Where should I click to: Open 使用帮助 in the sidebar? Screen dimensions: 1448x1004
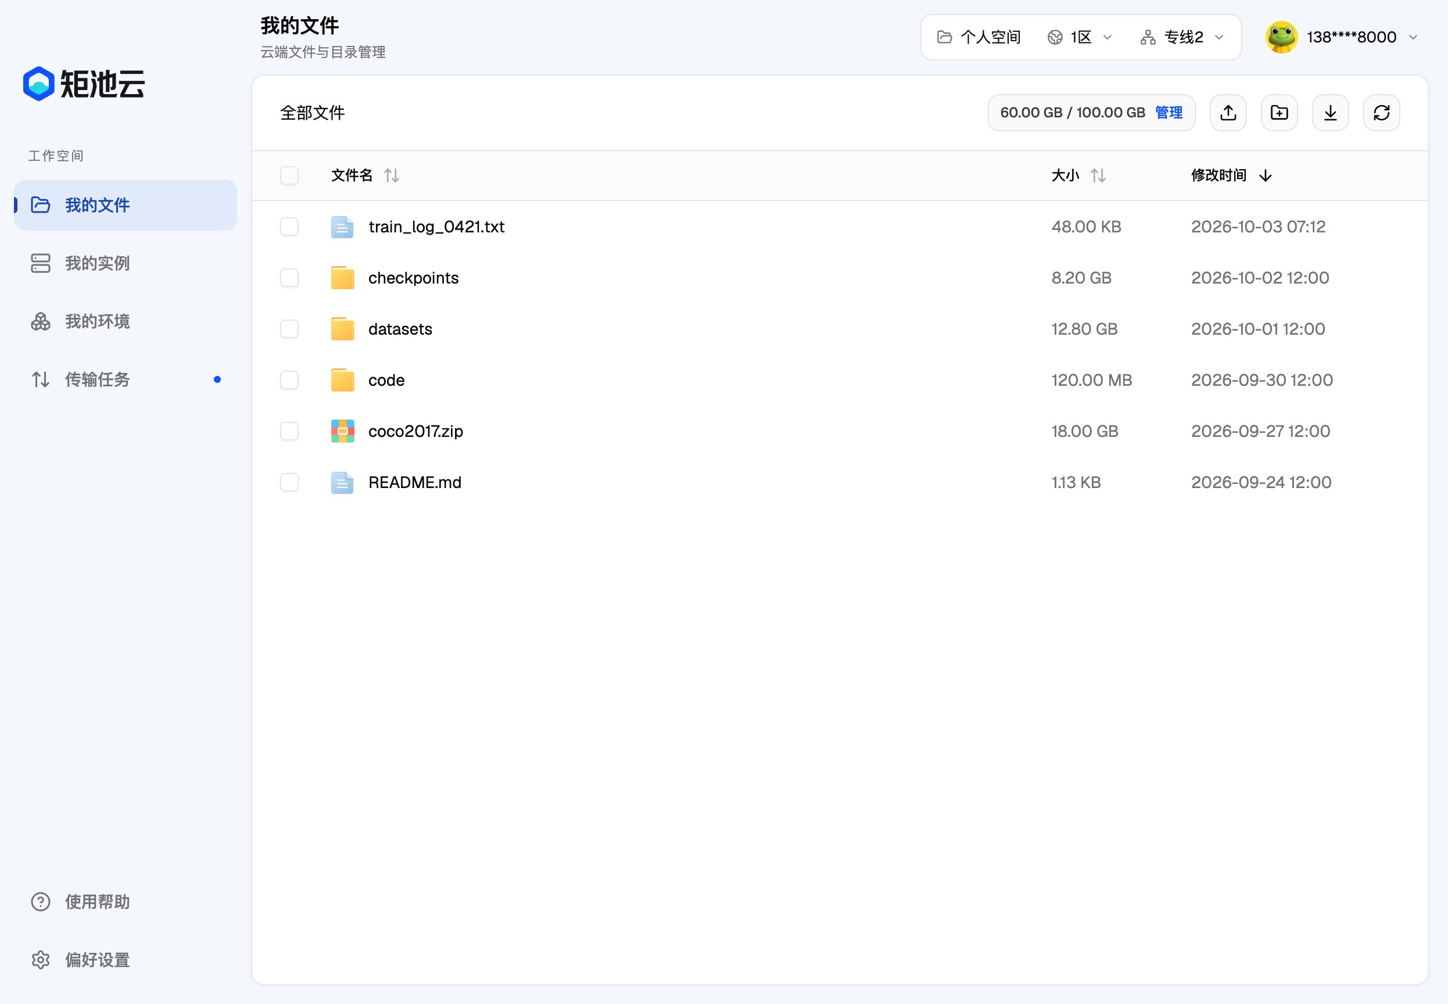point(125,902)
